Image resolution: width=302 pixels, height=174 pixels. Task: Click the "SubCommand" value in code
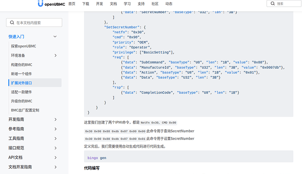152,63
